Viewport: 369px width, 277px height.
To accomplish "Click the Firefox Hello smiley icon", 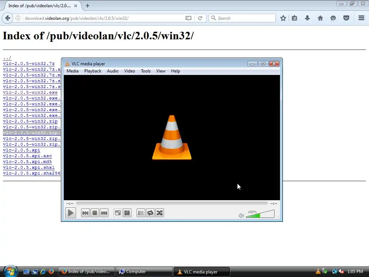I will (x=333, y=18).
